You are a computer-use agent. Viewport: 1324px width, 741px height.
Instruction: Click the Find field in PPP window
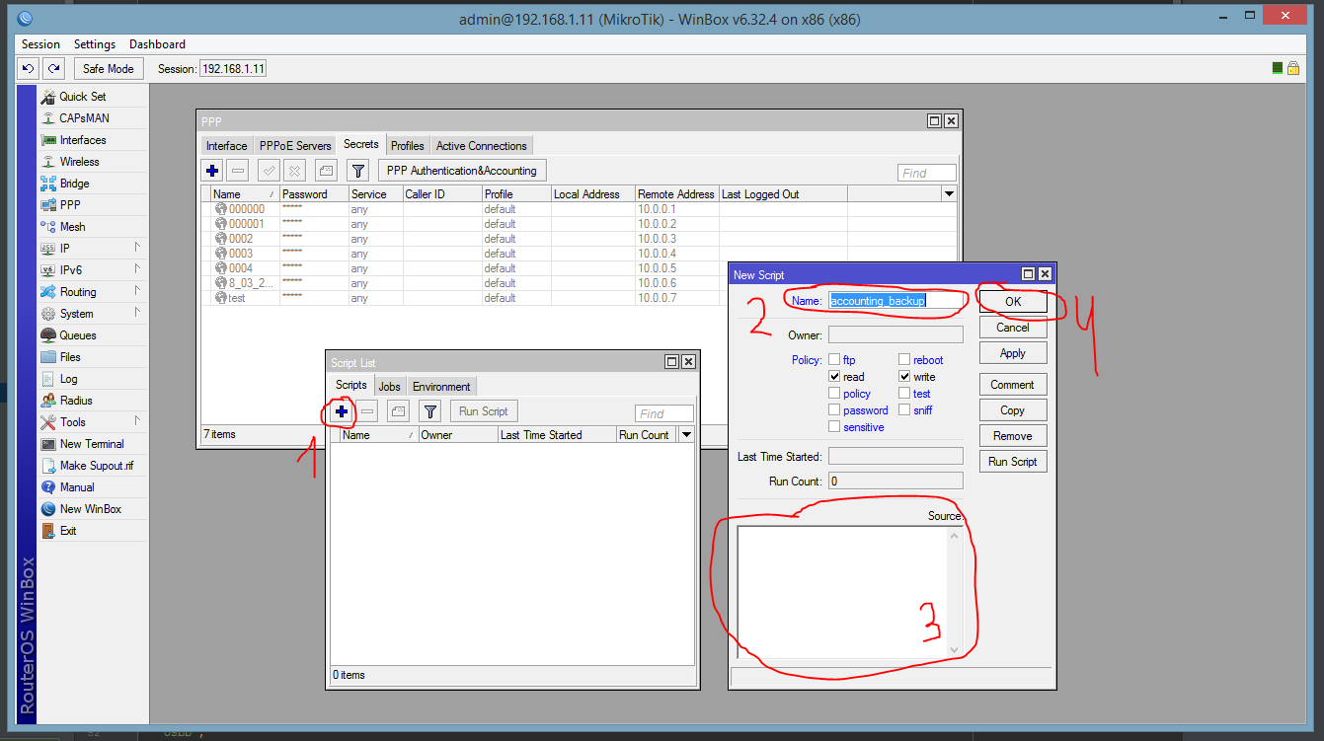click(x=927, y=173)
